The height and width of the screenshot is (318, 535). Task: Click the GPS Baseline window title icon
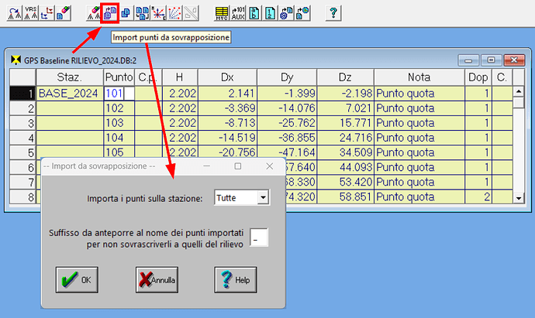[x=16, y=60]
